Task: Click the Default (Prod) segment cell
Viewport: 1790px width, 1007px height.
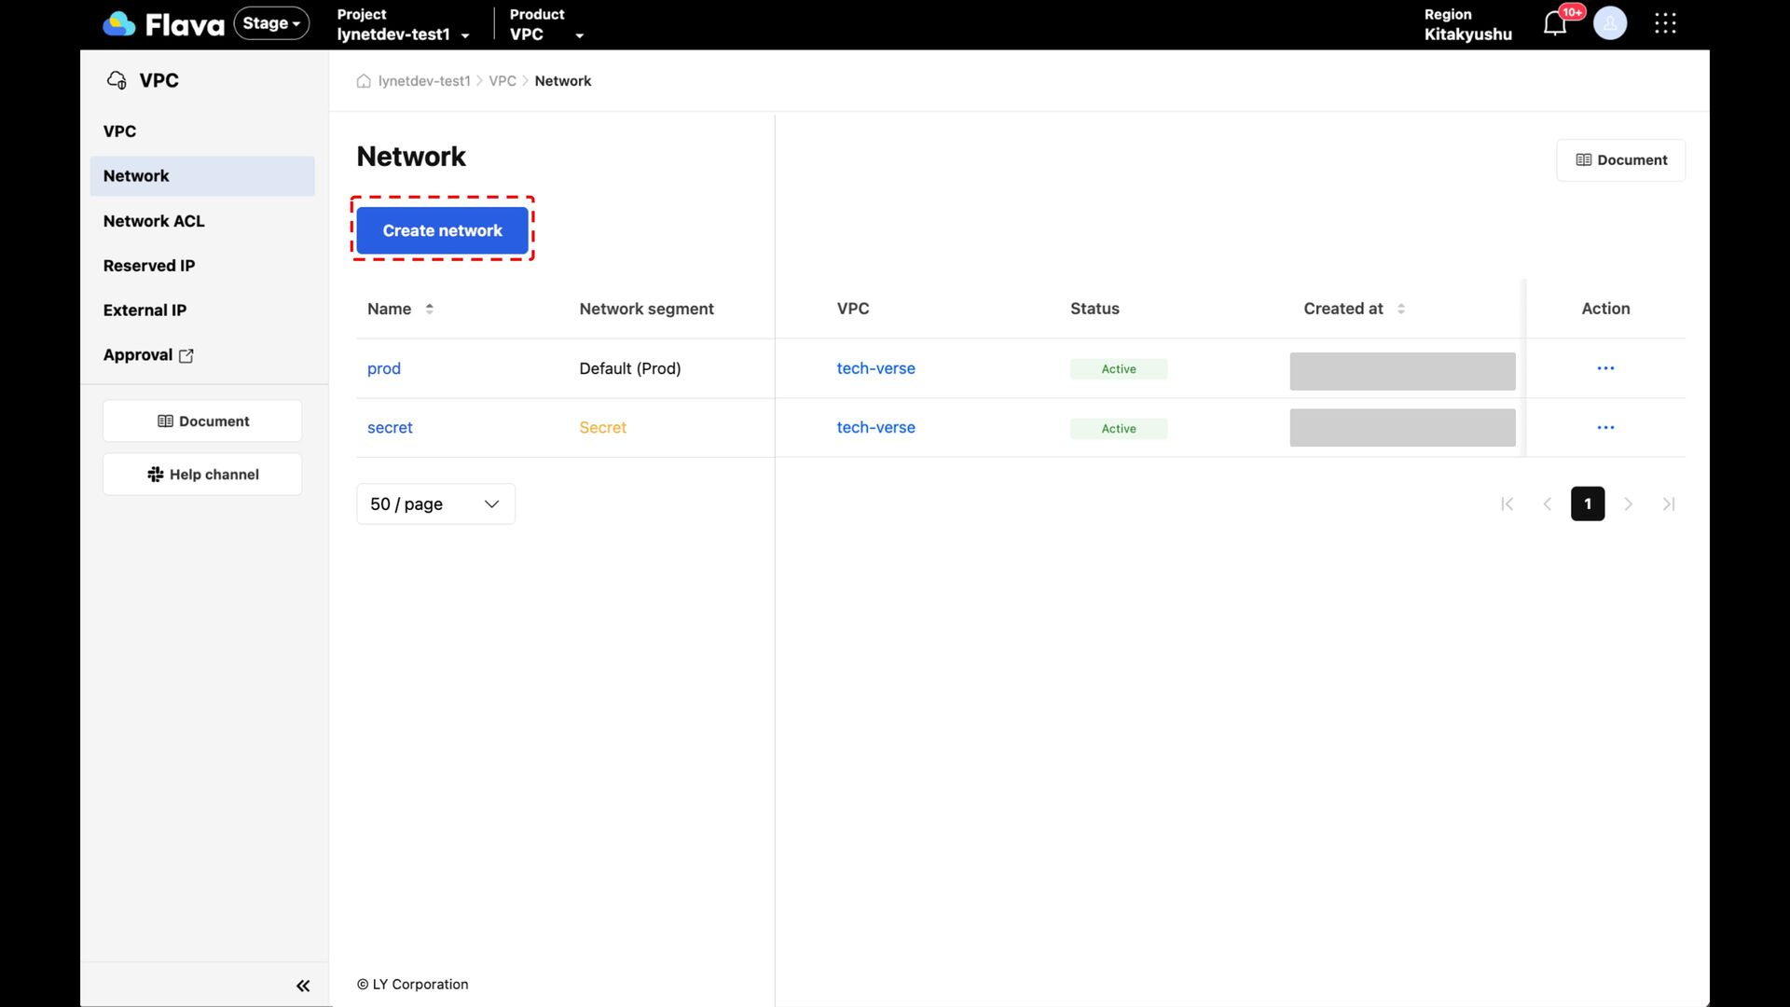Action: click(630, 368)
